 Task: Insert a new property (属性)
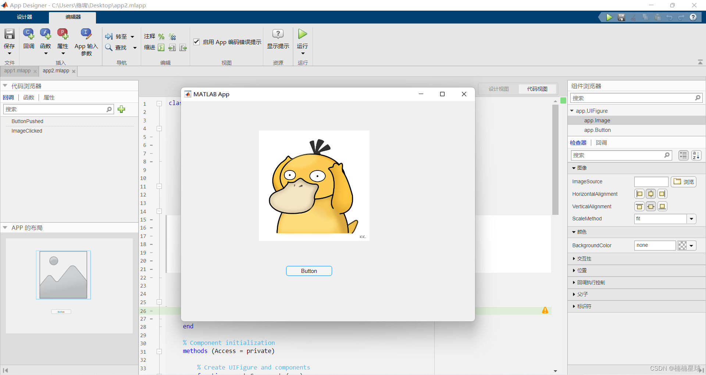point(63,34)
